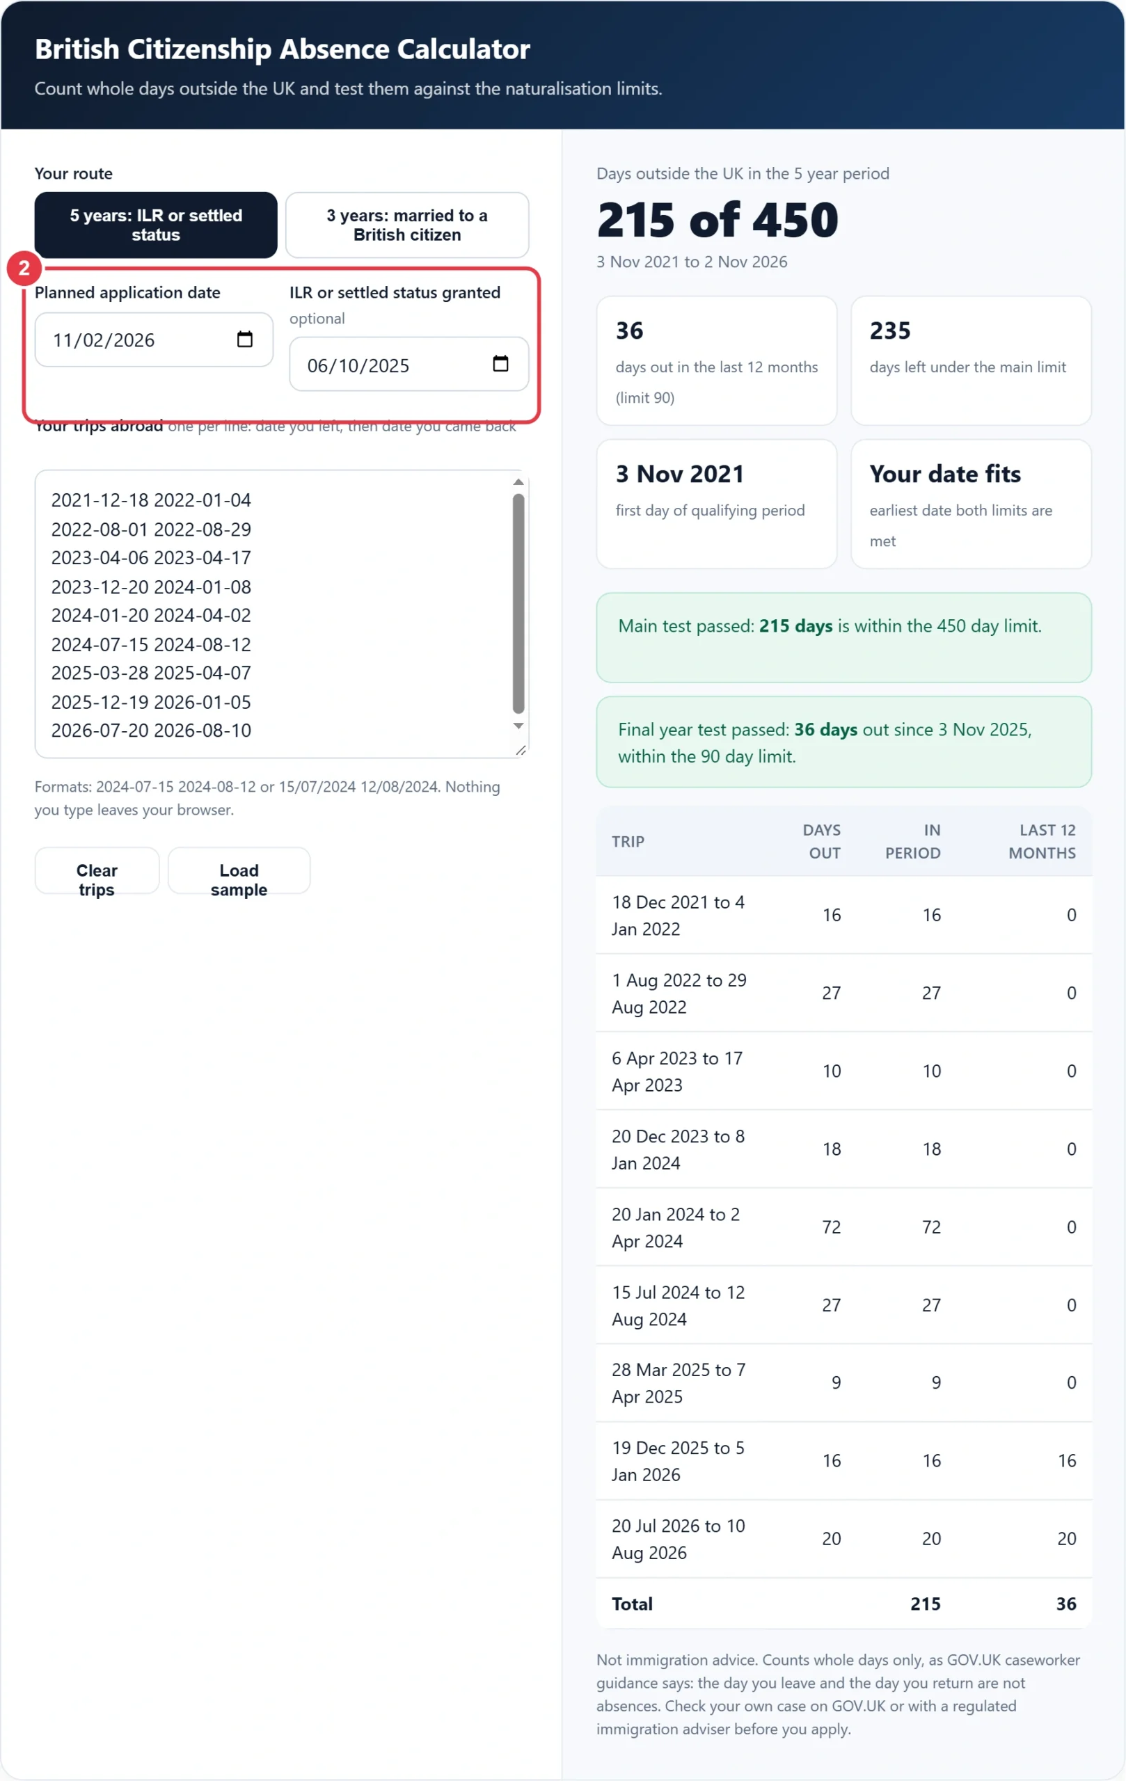Click scroll up arrow of trips textarea
1126x1781 pixels.
pos(518,482)
